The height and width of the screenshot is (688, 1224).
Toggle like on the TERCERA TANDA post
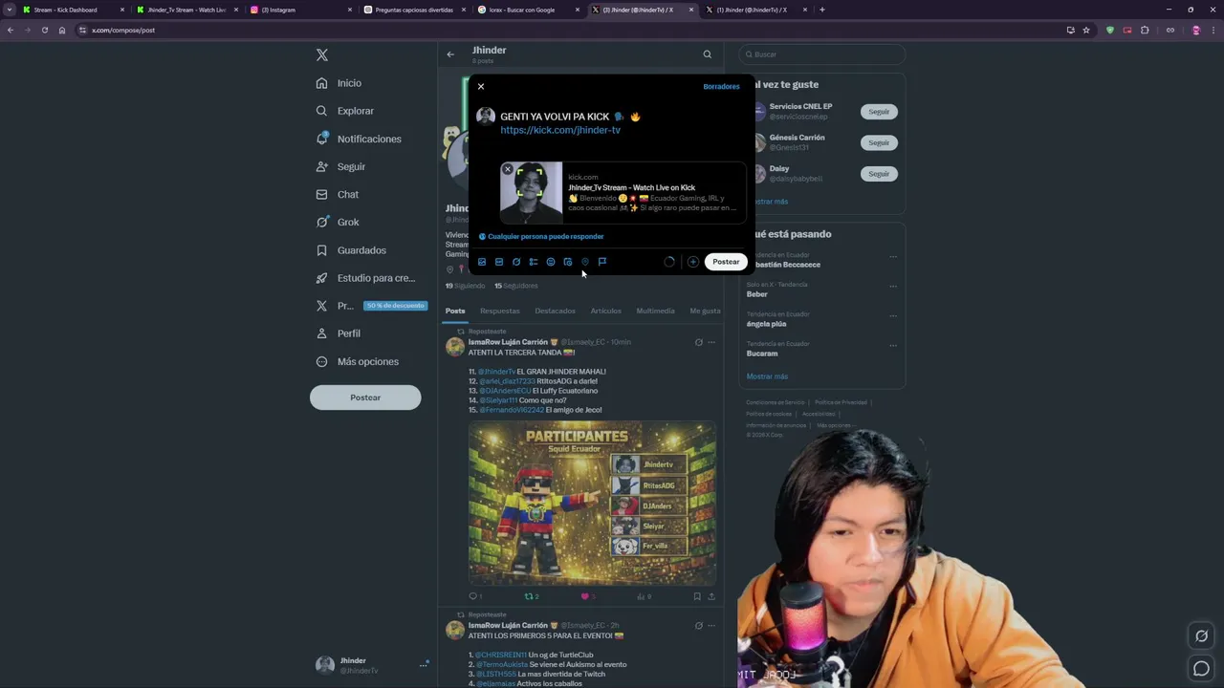585,596
